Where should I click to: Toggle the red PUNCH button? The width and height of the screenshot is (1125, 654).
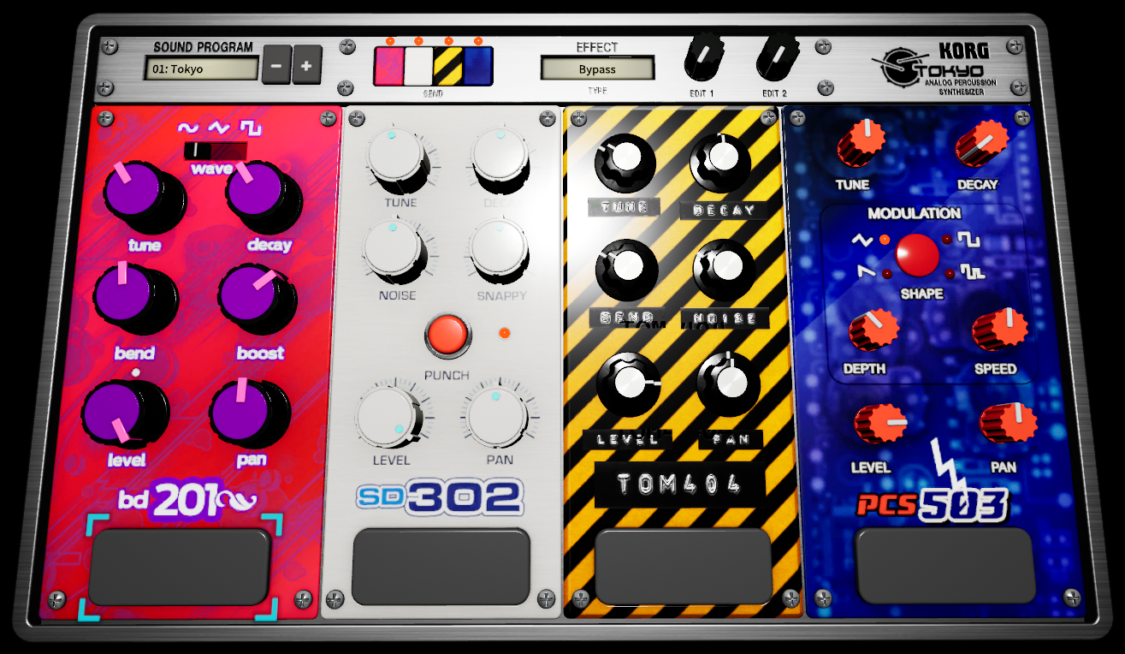coord(447,335)
